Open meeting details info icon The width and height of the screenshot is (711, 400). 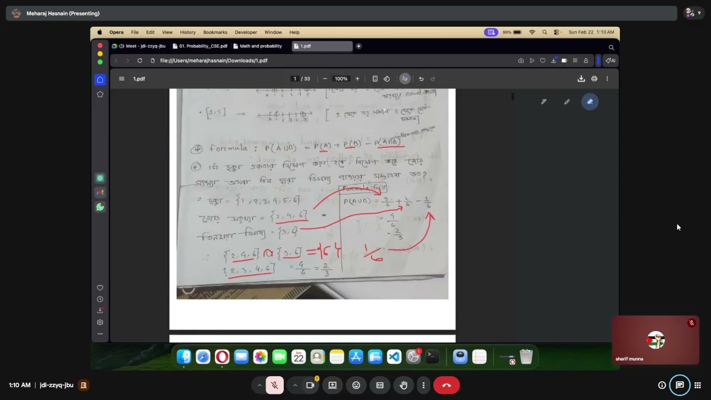click(662, 385)
